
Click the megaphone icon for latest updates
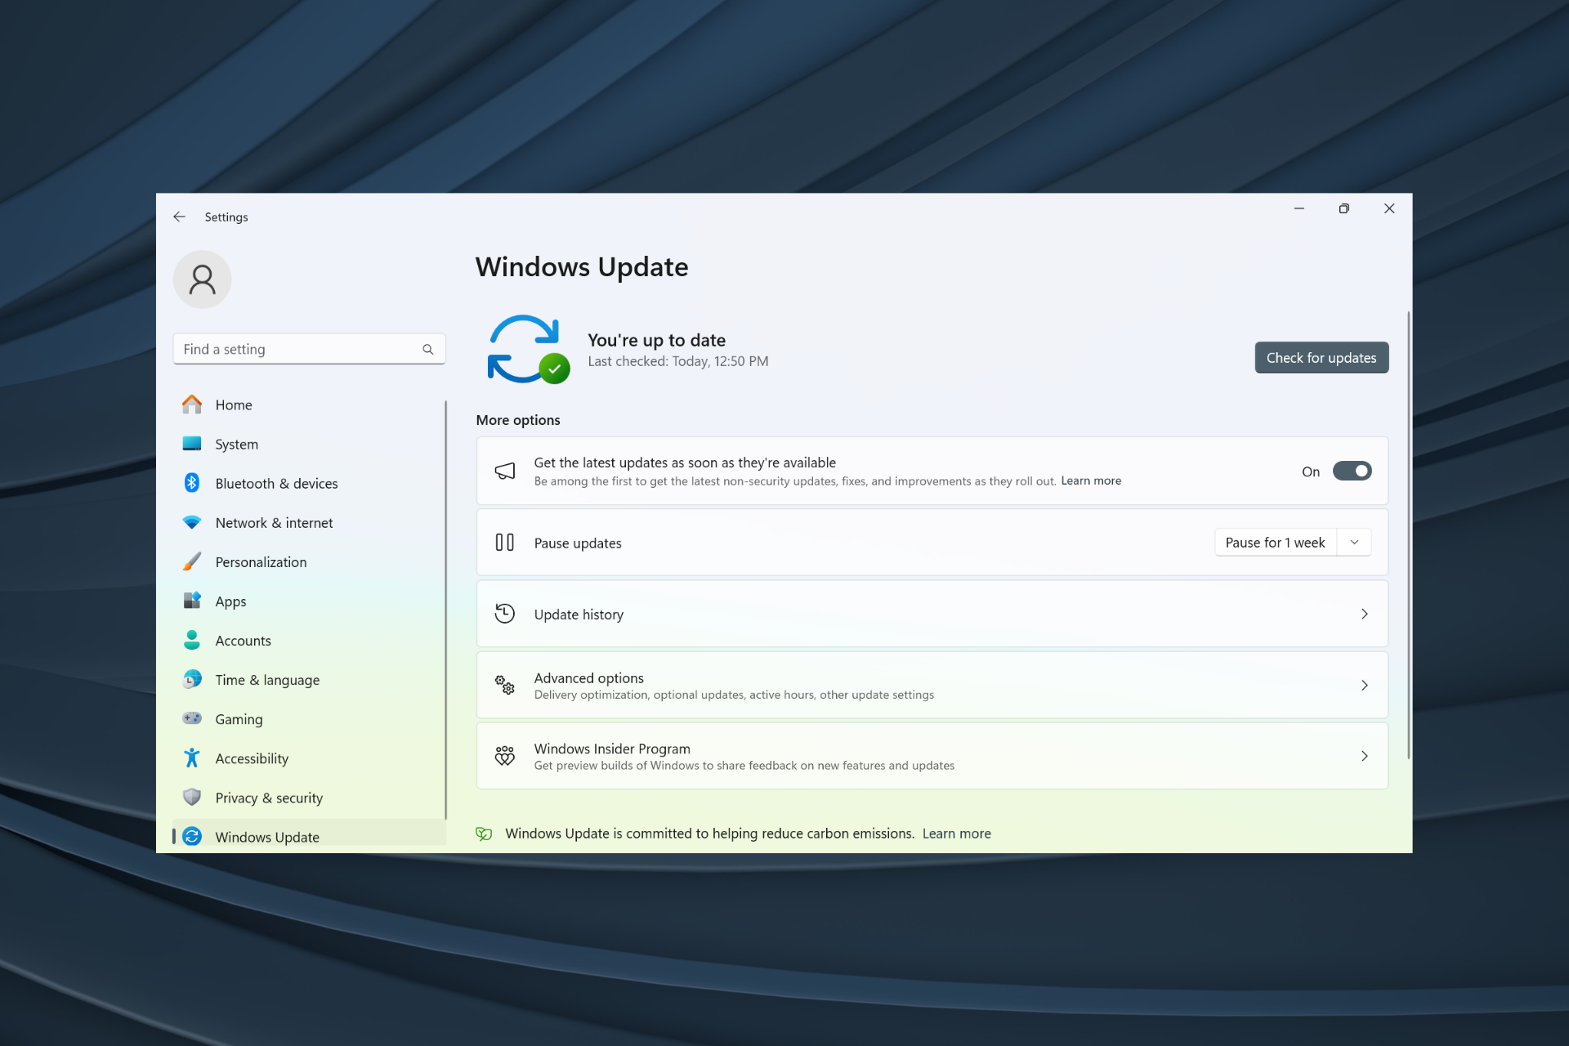tap(505, 471)
